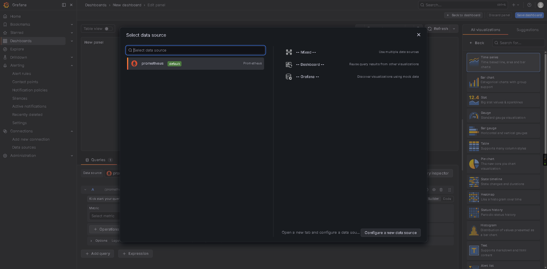Viewport: 547px width, 269px height.
Task: Click the Explore compass icon
Action: click(5, 49)
